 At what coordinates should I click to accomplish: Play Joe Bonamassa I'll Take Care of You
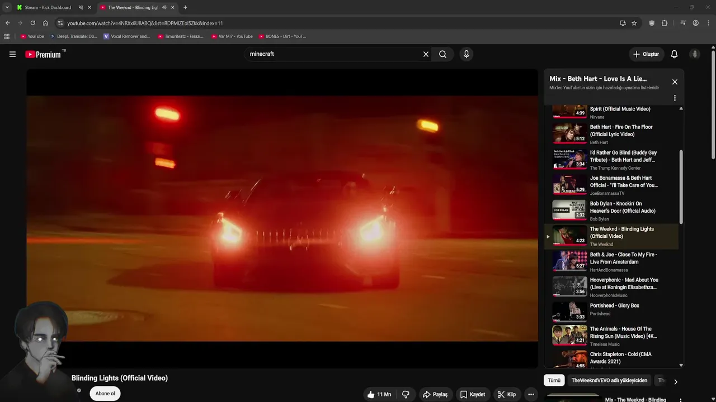[613, 185]
